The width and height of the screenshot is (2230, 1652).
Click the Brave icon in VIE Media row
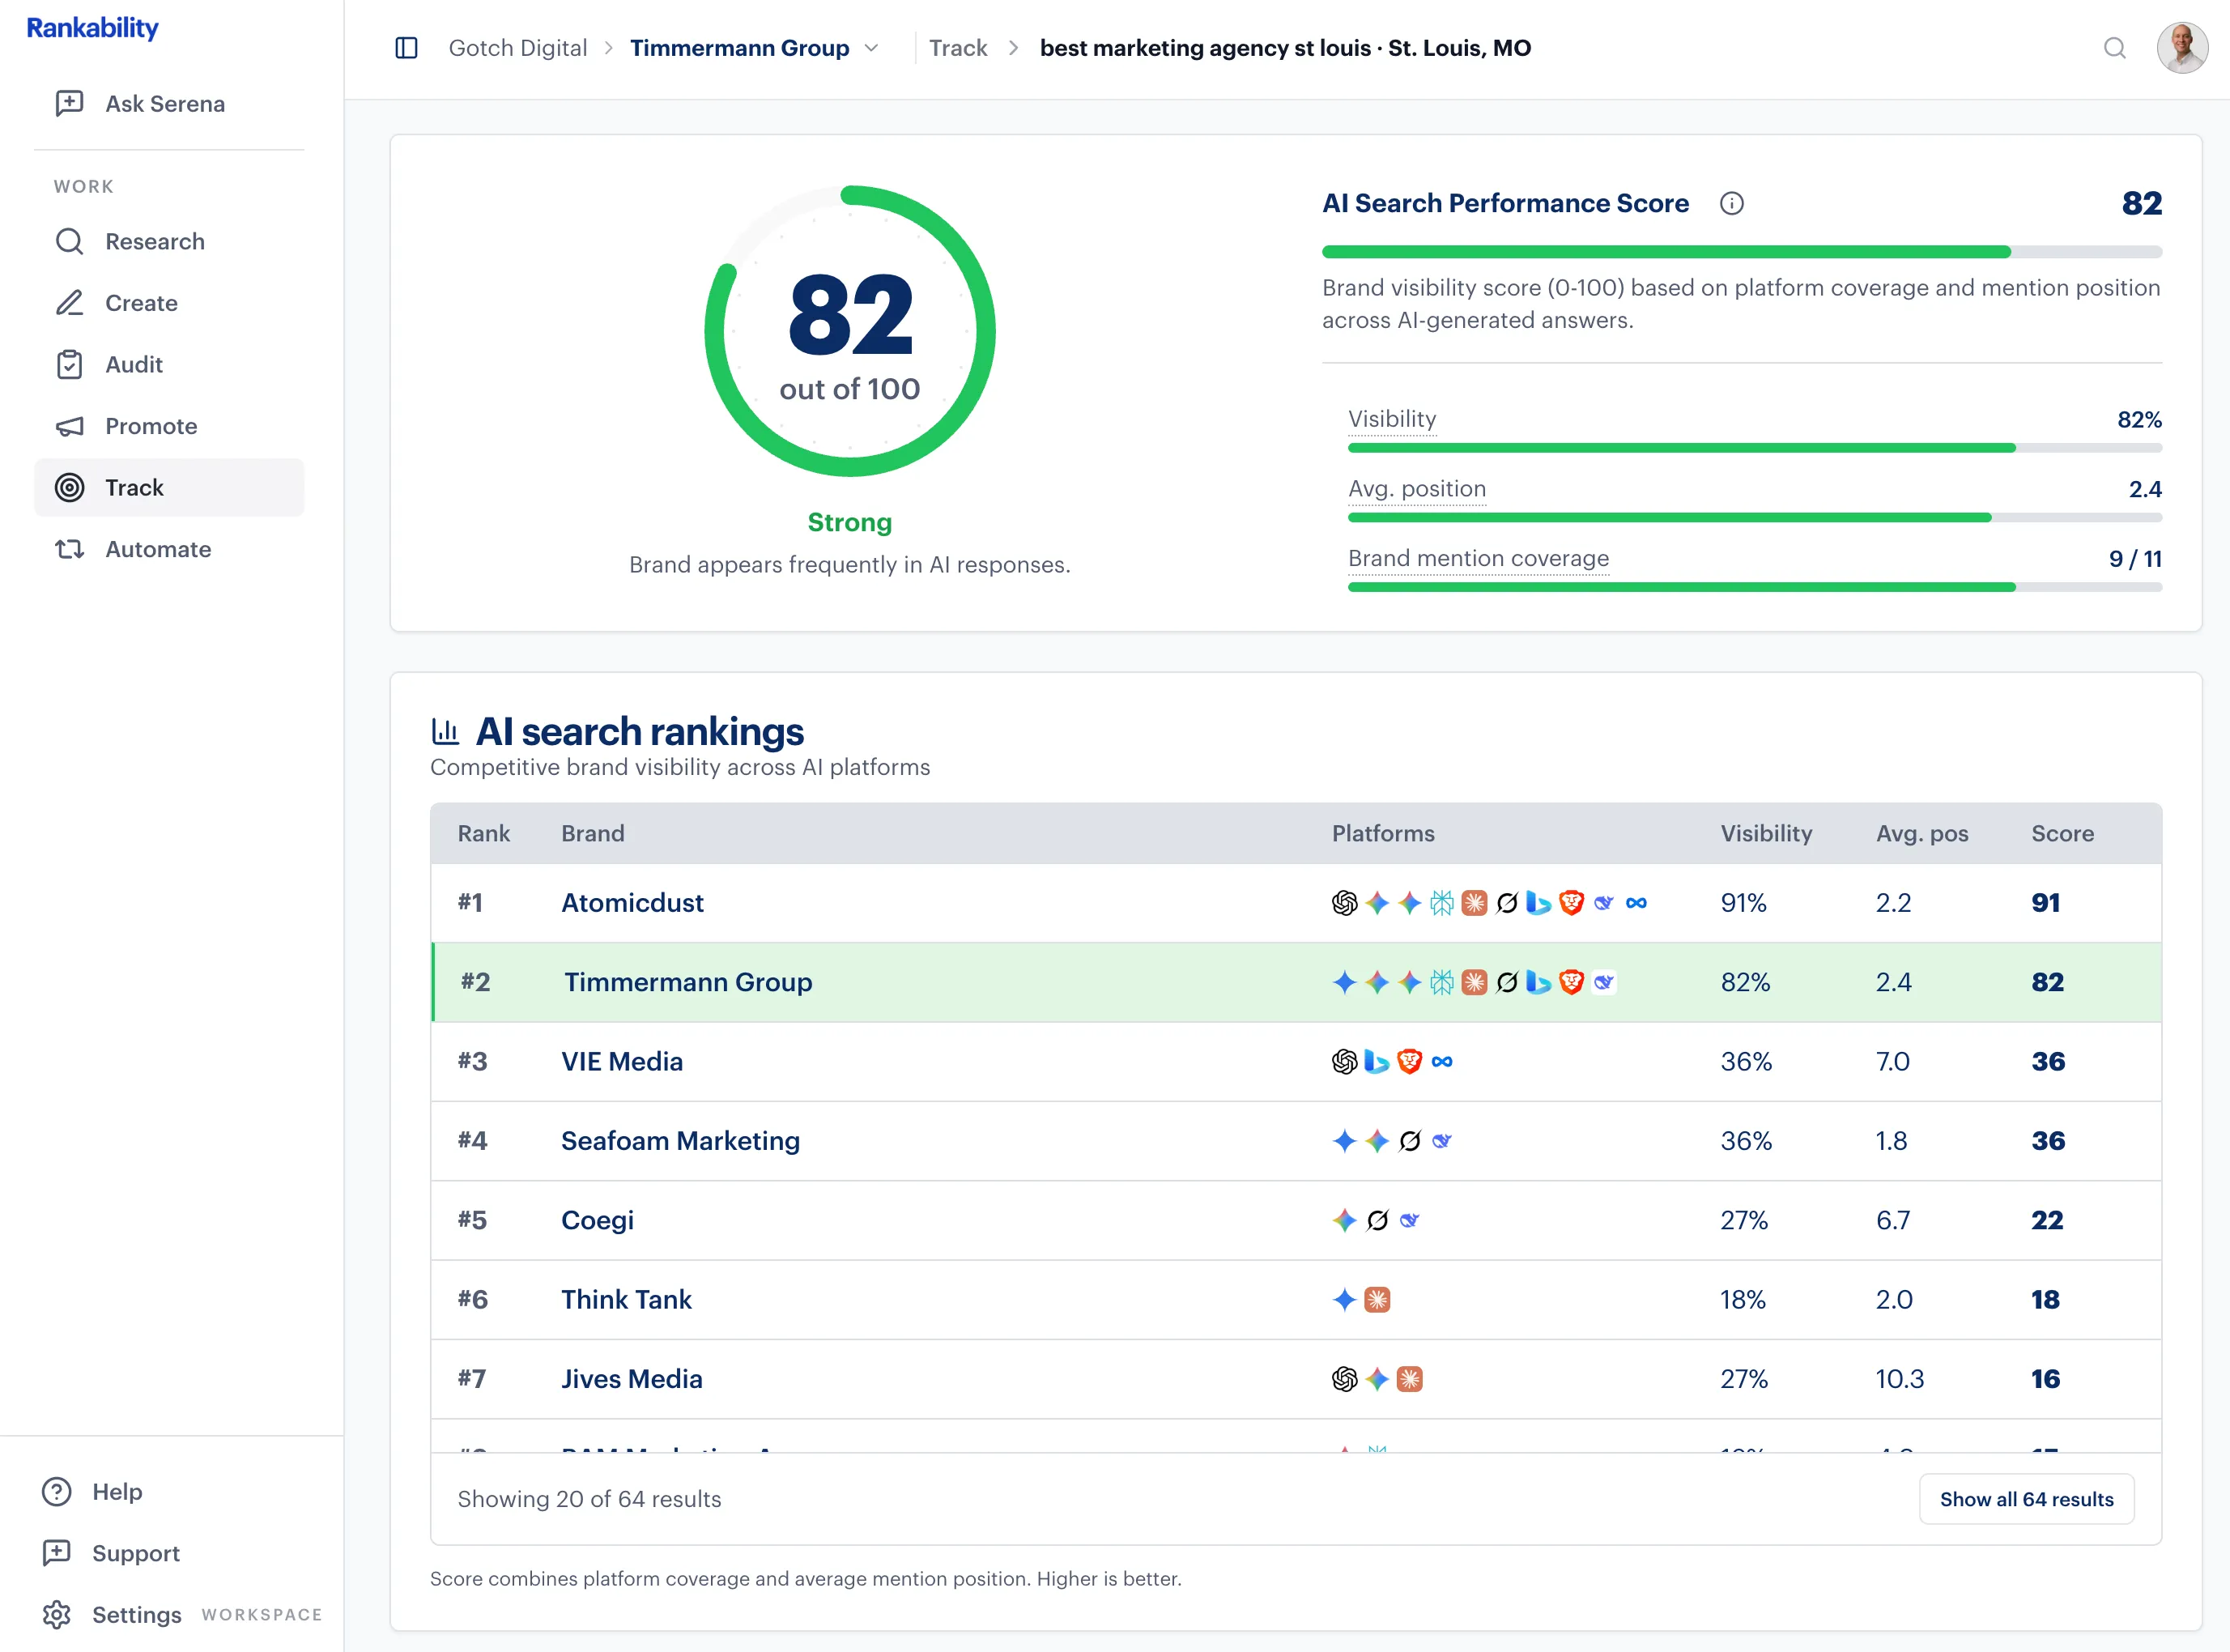pos(1409,1061)
